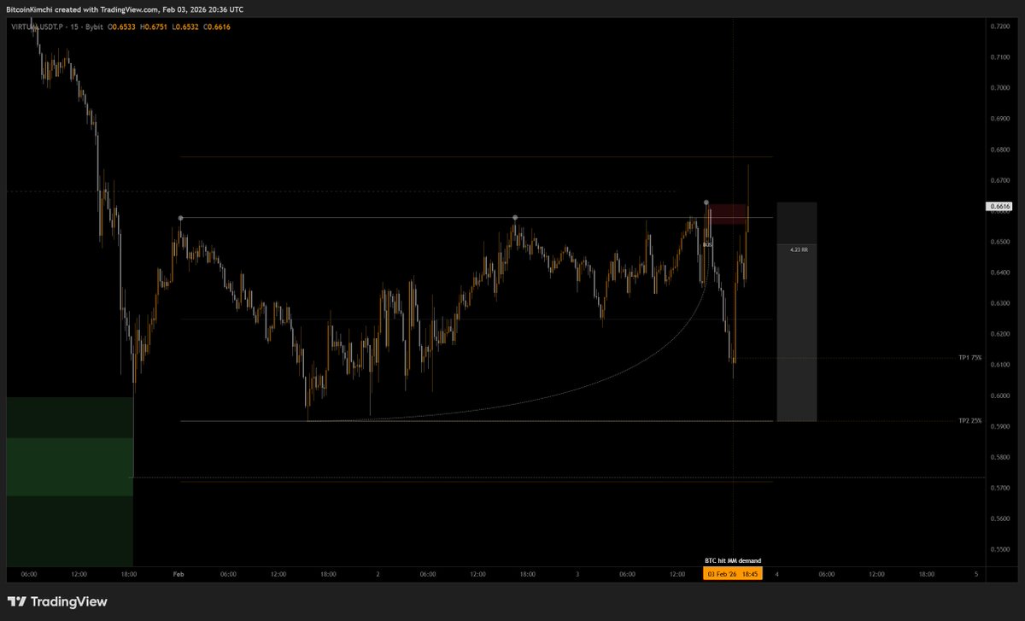
Task: Click the 0.5800 price axis label
Action: point(1000,457)
